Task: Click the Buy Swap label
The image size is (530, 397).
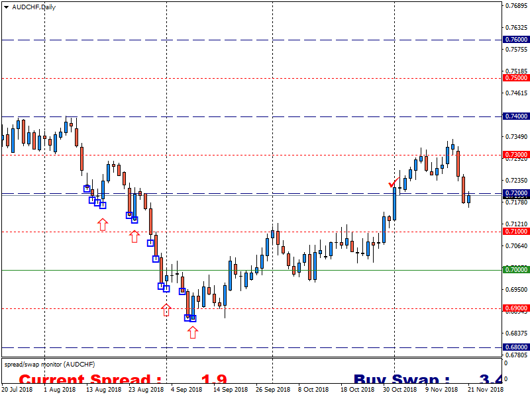Action: click(x=401, y=379)
